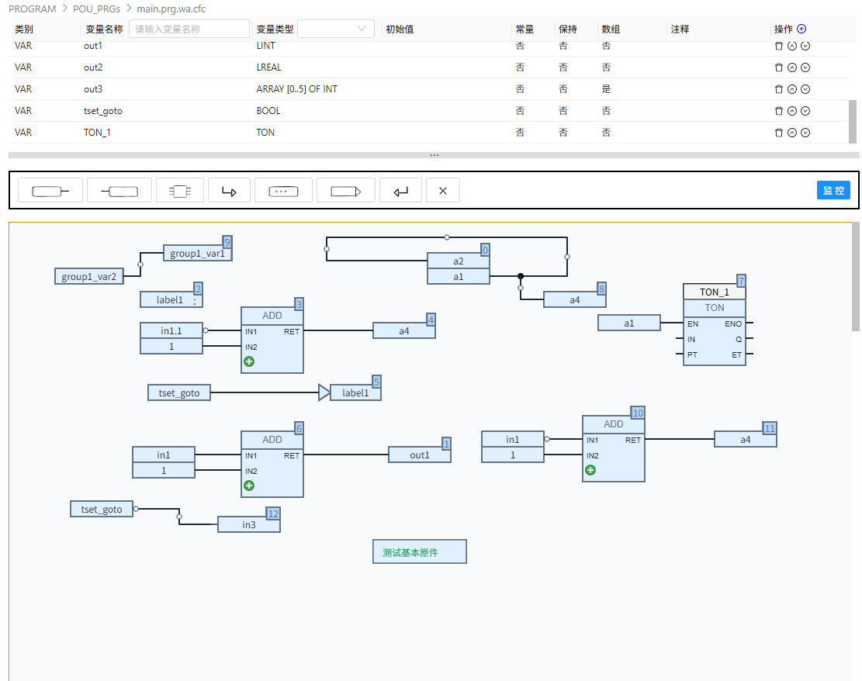Move the out3 variable up

[x=792, y=89]
